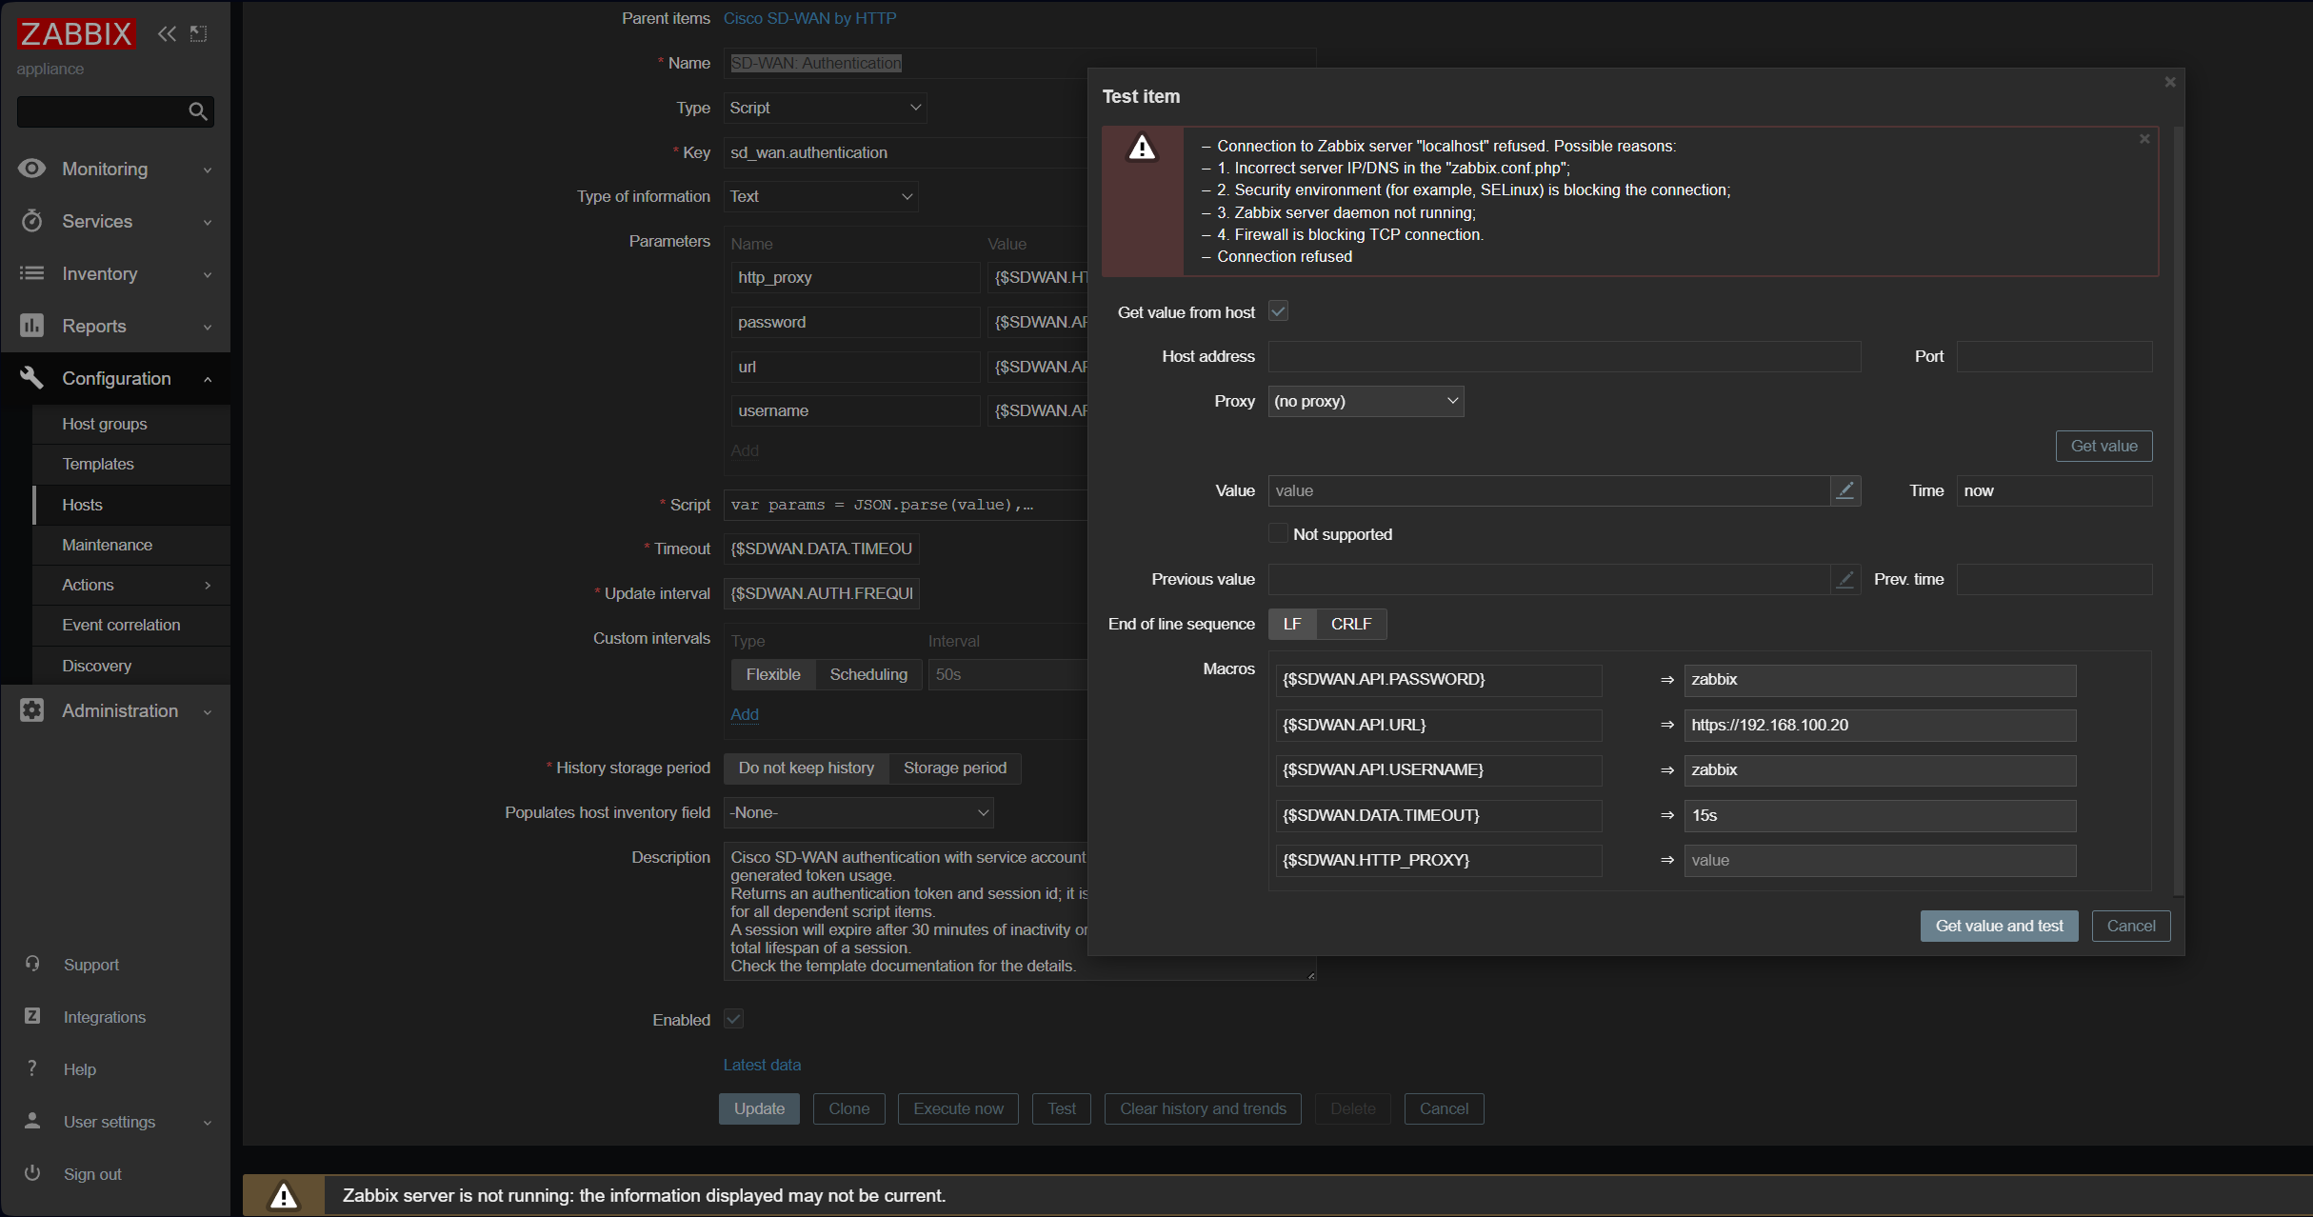Click the User settings person icon
Screen dimensions: 2313x1217
32,1121
